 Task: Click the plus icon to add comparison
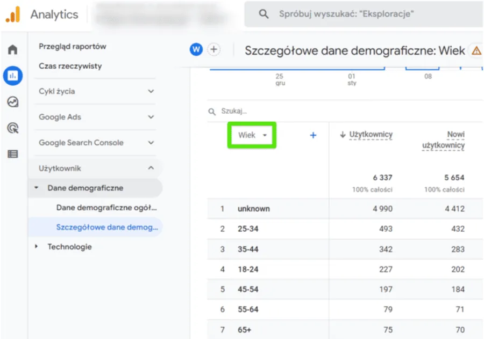click(x=214, y=50)
